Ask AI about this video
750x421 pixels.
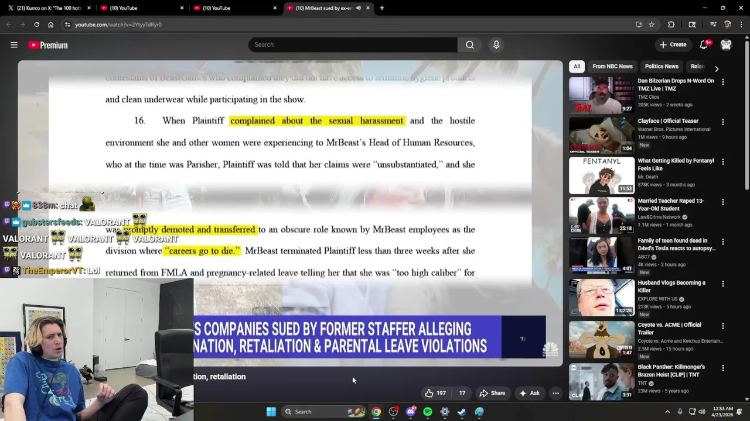tap(529, 394)
